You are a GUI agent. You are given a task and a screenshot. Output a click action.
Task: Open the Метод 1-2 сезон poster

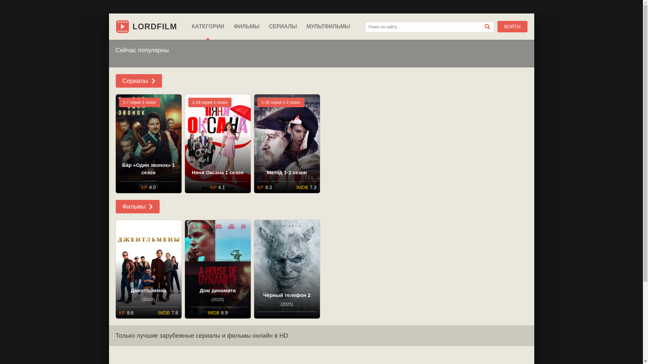287,142
